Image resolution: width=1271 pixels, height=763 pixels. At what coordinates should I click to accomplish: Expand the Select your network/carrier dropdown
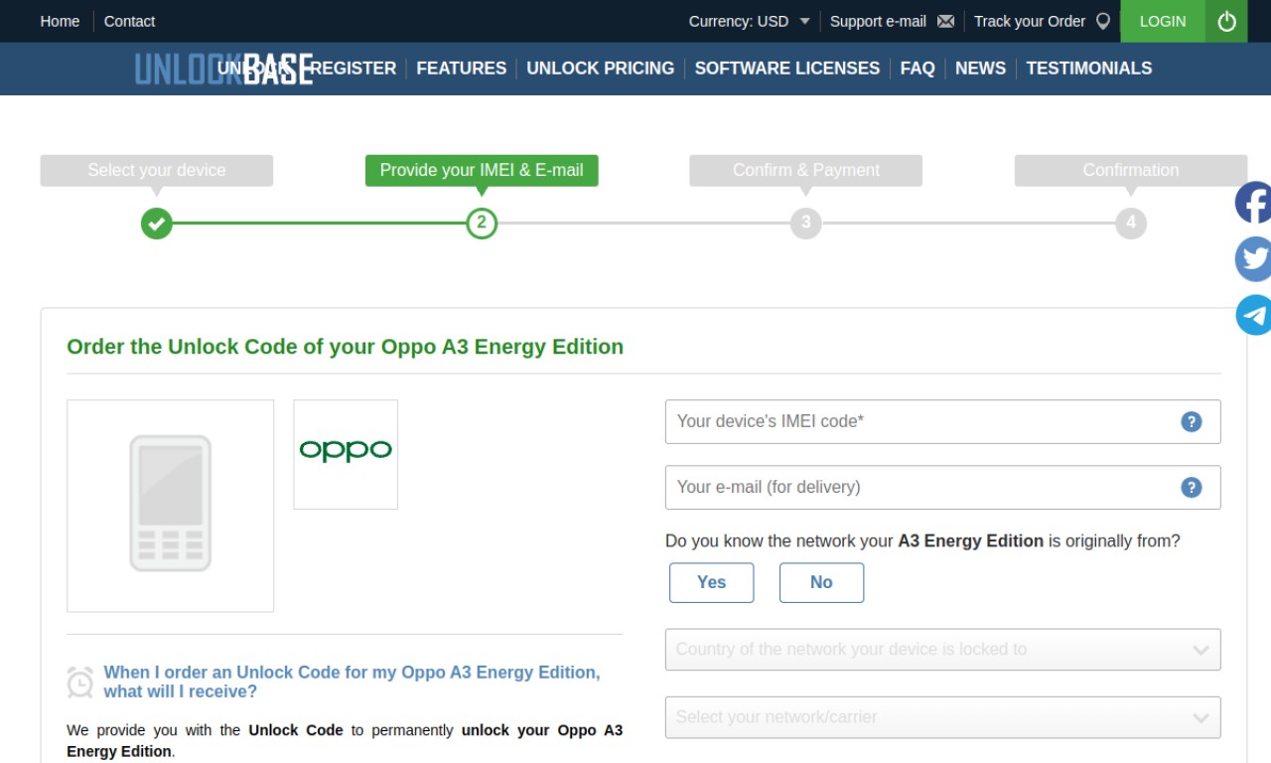coord(942,717)
